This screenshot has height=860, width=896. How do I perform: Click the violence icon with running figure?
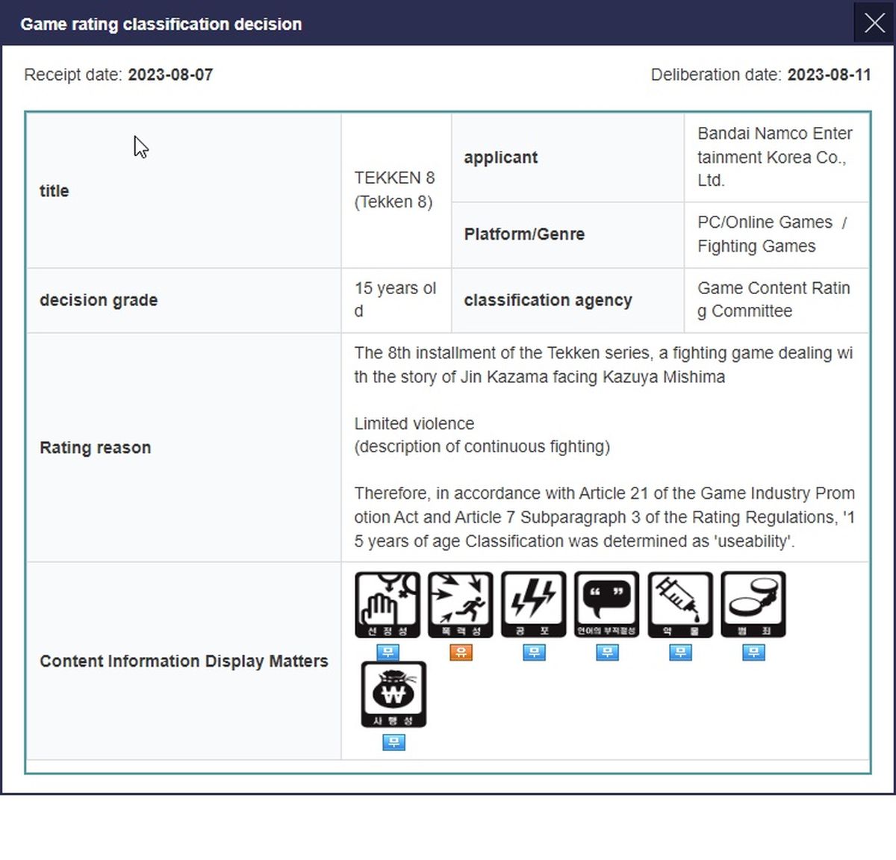pos(460,604)
